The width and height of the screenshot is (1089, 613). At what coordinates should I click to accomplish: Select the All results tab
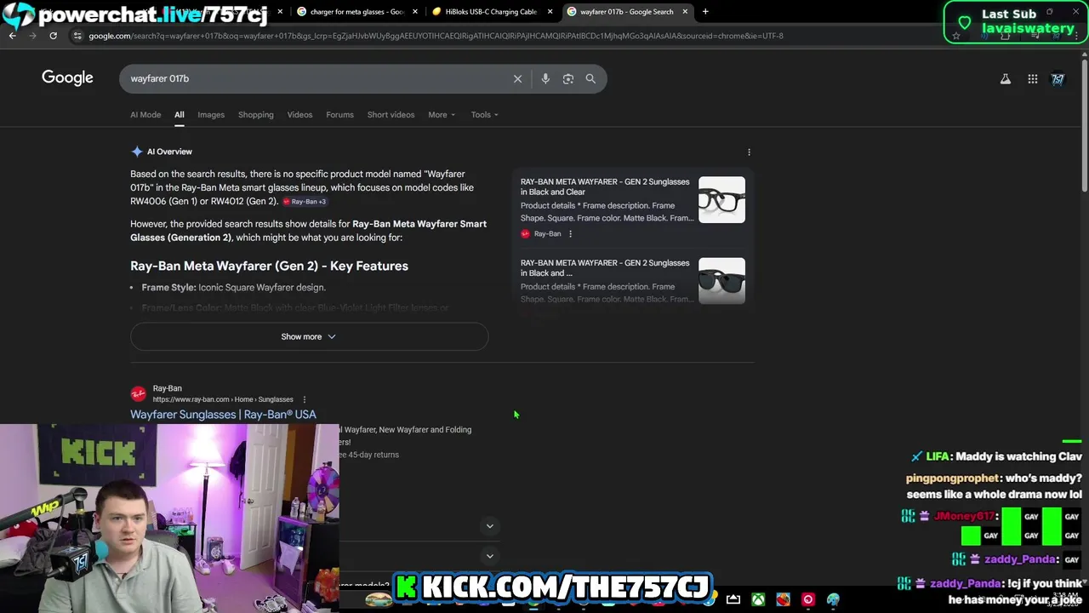(x=180, y=115)
